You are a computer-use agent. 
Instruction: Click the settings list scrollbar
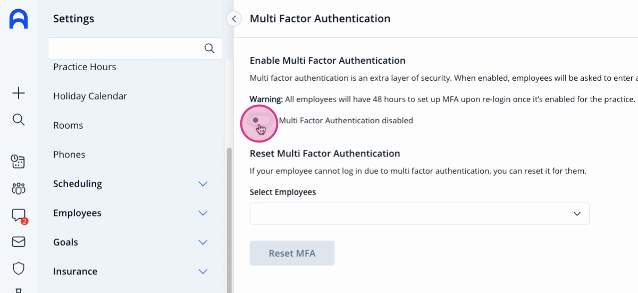[x=230, y=220]
